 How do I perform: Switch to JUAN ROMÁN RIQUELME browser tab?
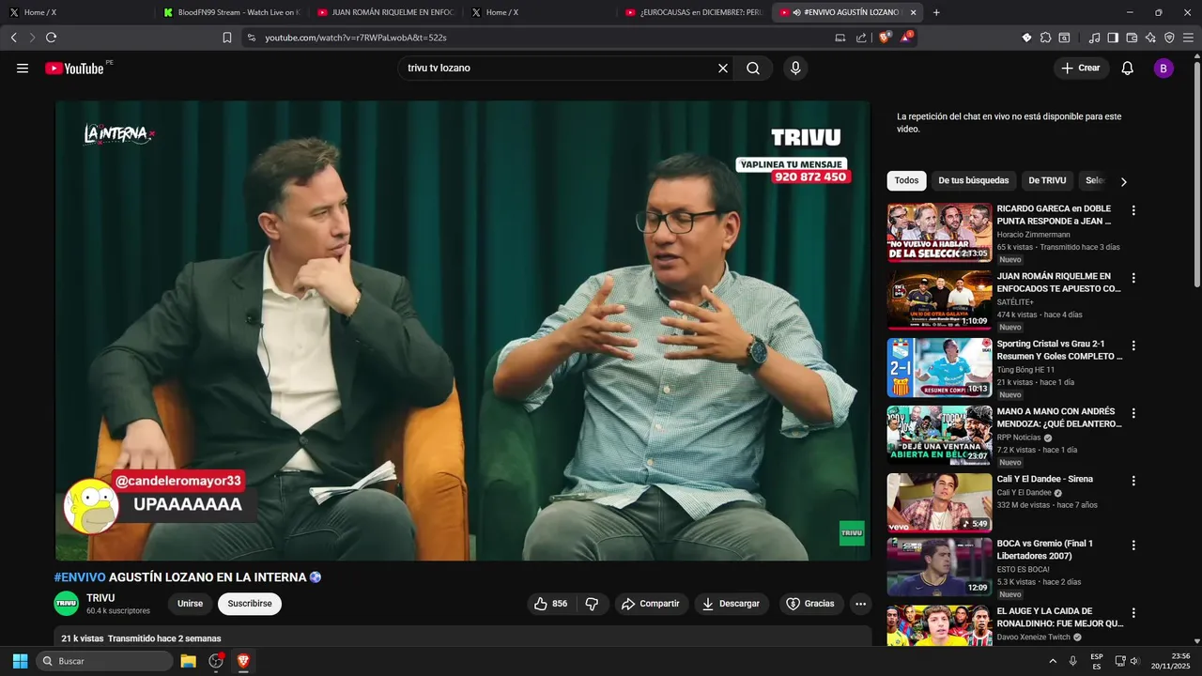(x=385, y=12)
